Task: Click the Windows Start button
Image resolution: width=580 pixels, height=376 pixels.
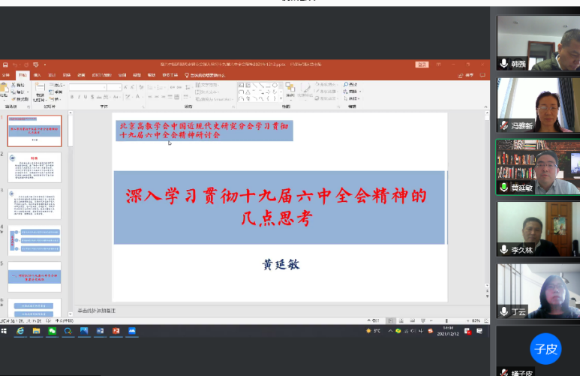Action: 4,331
